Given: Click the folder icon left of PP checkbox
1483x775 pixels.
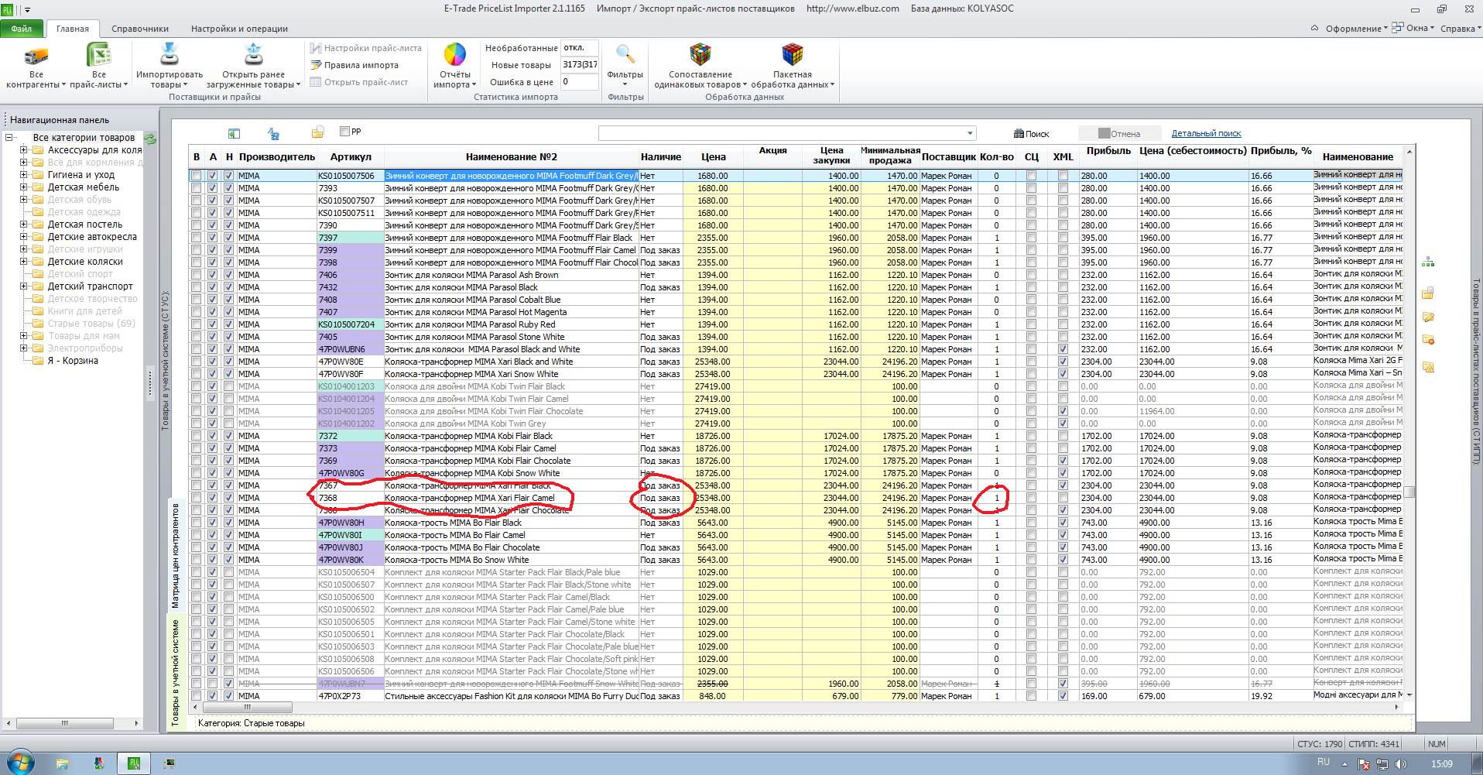Looking at the screenshot, I should click(x=317, y=132).
